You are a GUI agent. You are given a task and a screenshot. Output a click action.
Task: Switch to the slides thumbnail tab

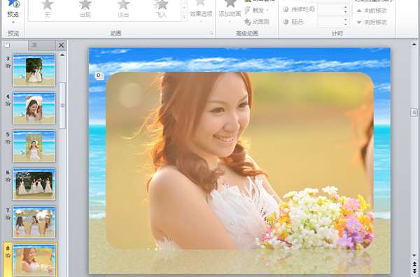pos(15,45)
